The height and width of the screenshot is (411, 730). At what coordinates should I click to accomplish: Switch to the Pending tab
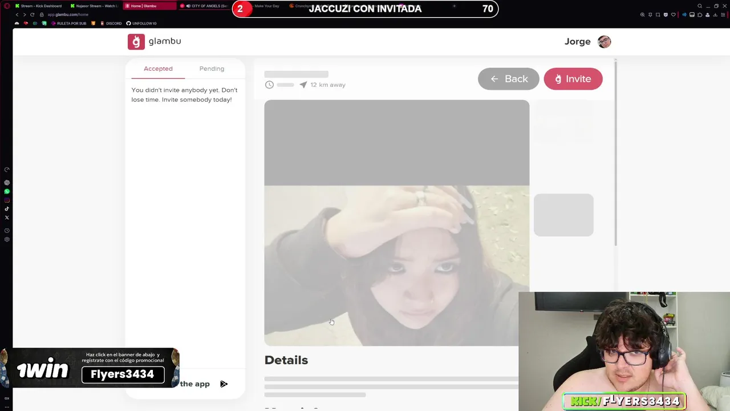(x=212, y=68)
